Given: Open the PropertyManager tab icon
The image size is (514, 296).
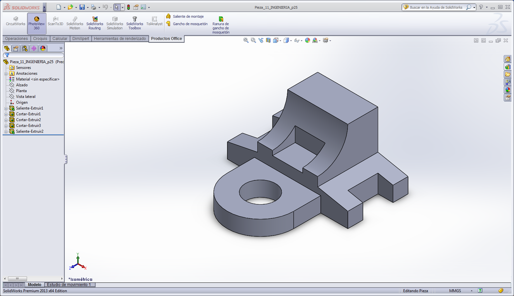Looking at the screenshot, I should point(16,48).
